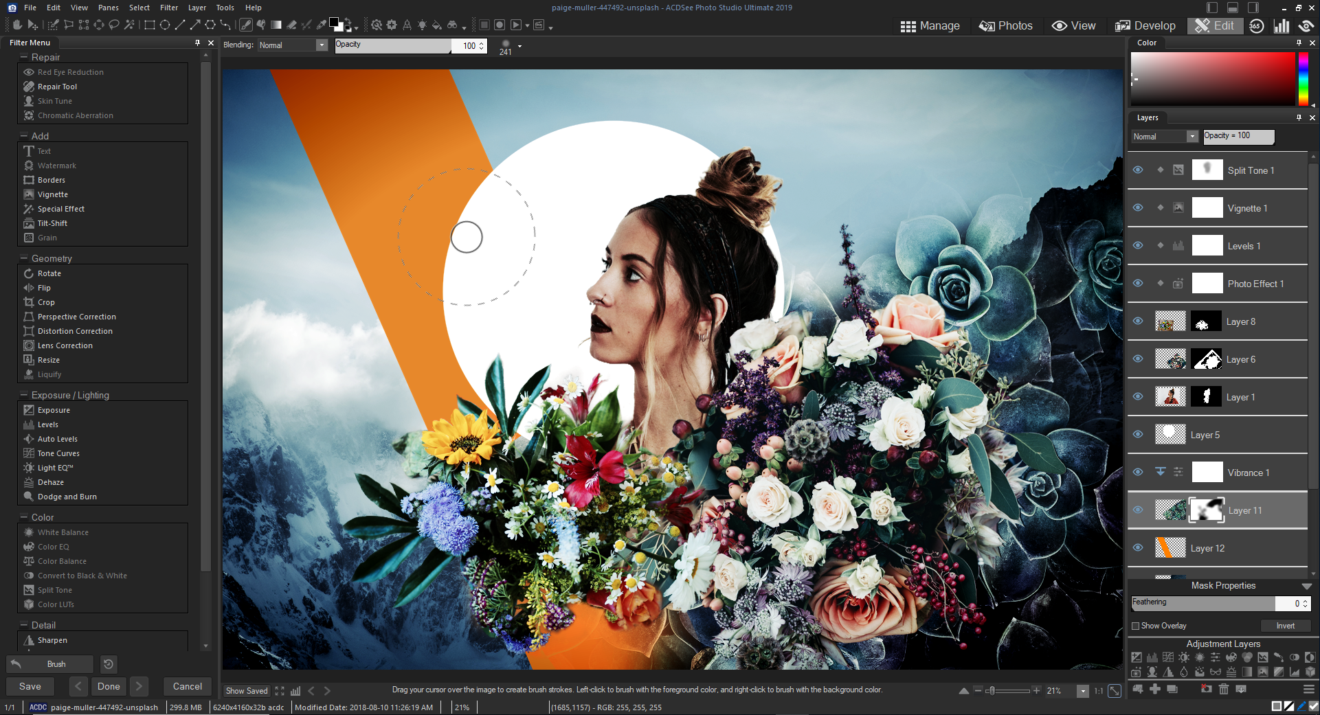Add an Exposure adjustment layer

click(x=1136, y=657)
